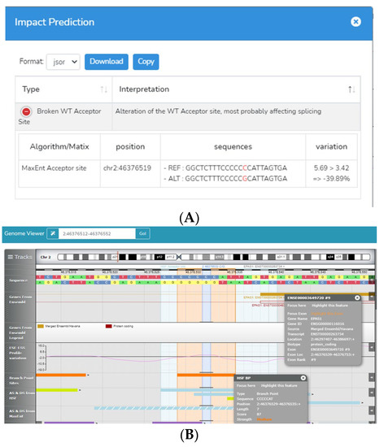Click the REF sequence line
Screen dimensions: 384x447
225,168
